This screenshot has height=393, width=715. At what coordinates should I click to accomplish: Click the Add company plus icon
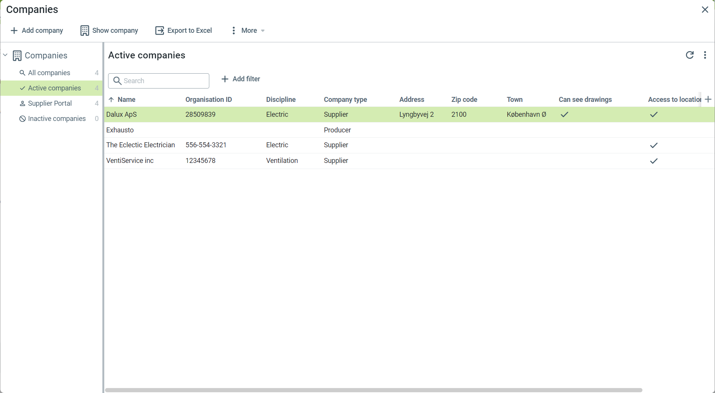14,31
